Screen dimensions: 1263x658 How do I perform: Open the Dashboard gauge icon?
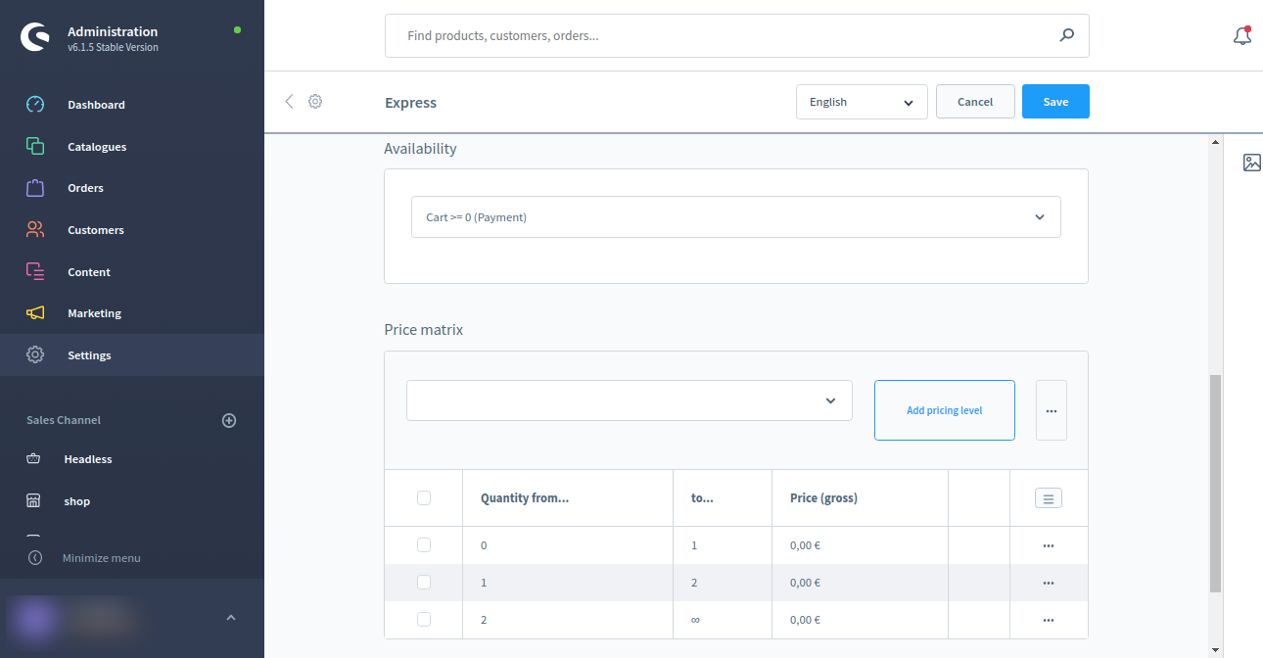35,105
